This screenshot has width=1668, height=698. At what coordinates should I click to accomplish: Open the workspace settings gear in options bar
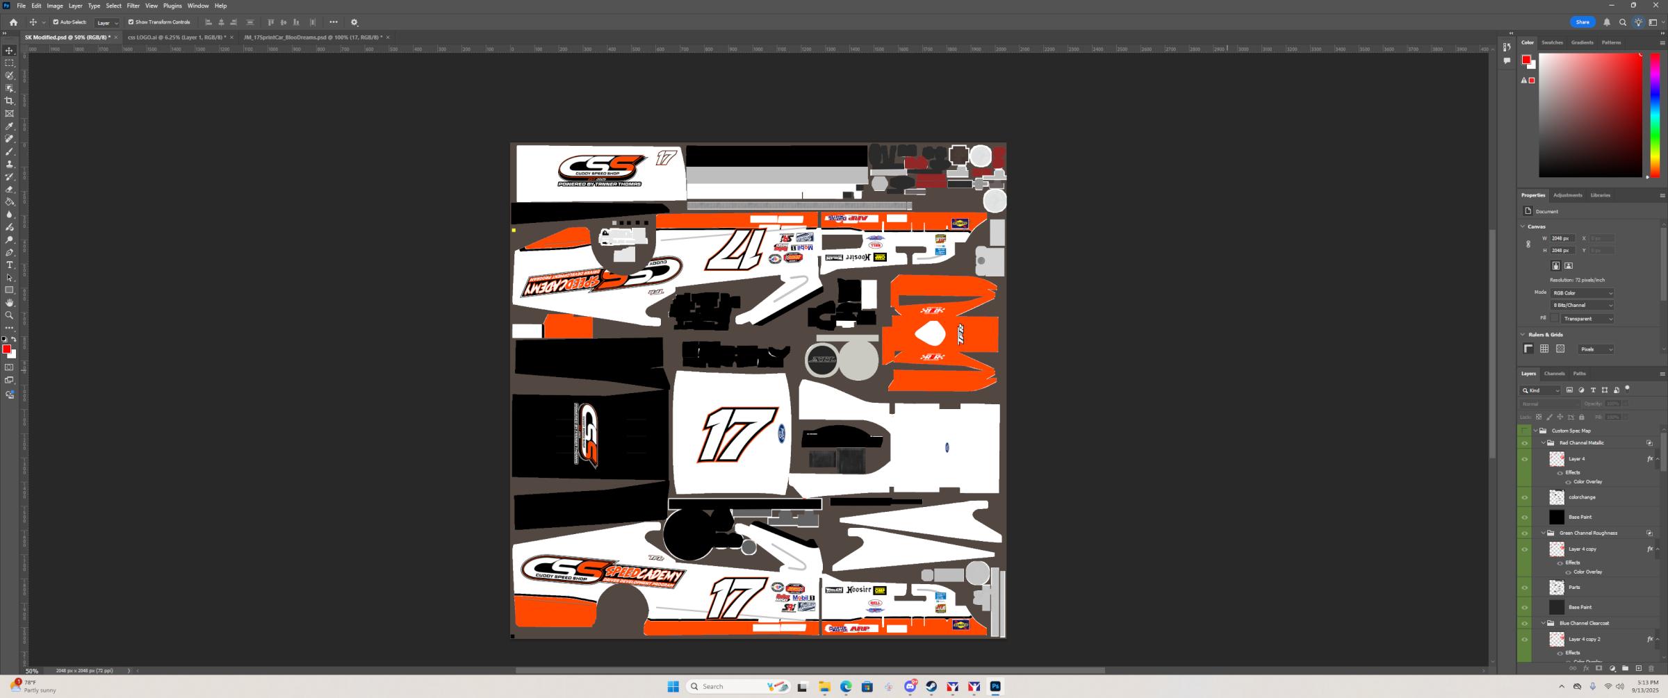tap(354, 22)
